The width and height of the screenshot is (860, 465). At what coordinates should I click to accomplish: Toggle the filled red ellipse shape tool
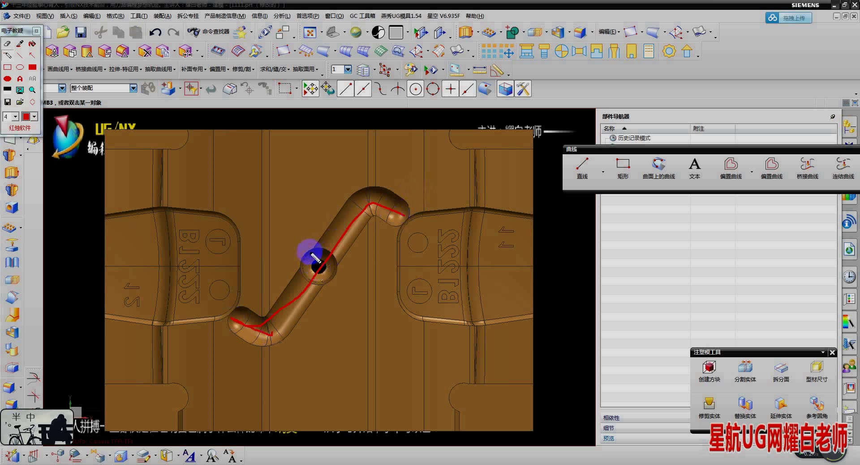point(7,79)
